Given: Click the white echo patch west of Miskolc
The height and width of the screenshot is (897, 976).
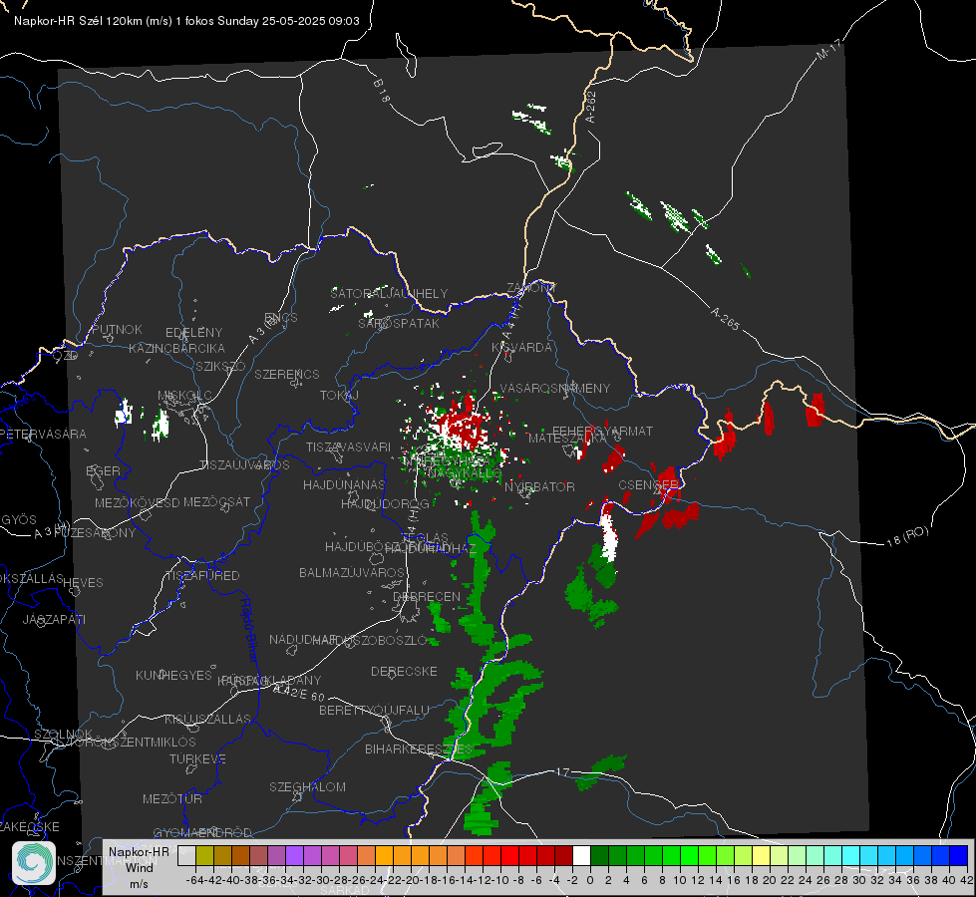Looking at the screenshot, I should point(124,413).
